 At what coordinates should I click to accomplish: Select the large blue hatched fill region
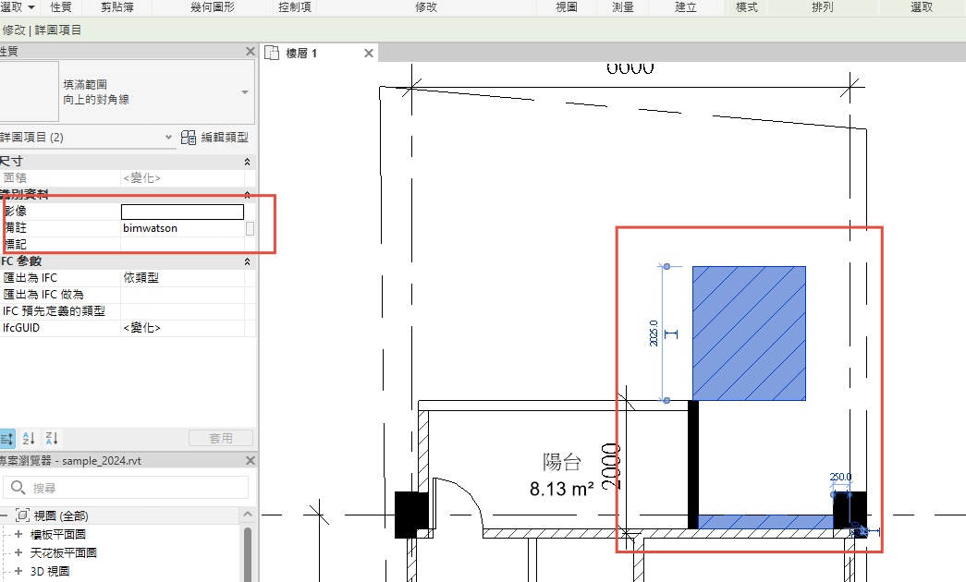pyautogui.click(x=749, y=333)
